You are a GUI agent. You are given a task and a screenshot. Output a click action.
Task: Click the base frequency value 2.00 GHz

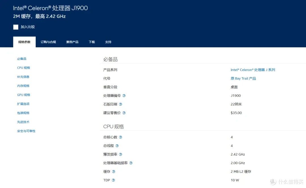(238, 163)
